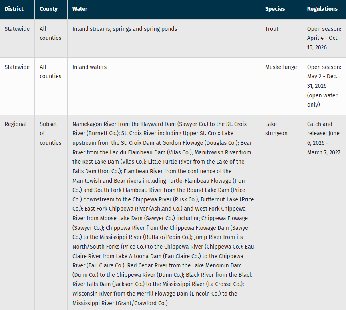
Task: Select All counties cell in the Muskellunge row
Action: pos(50,72)
